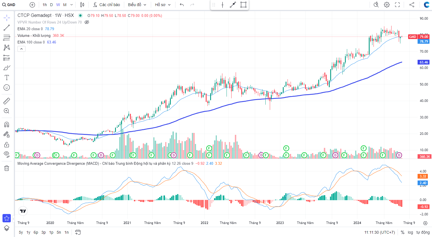Collapse the indicator legend chevron

point(21,49)
